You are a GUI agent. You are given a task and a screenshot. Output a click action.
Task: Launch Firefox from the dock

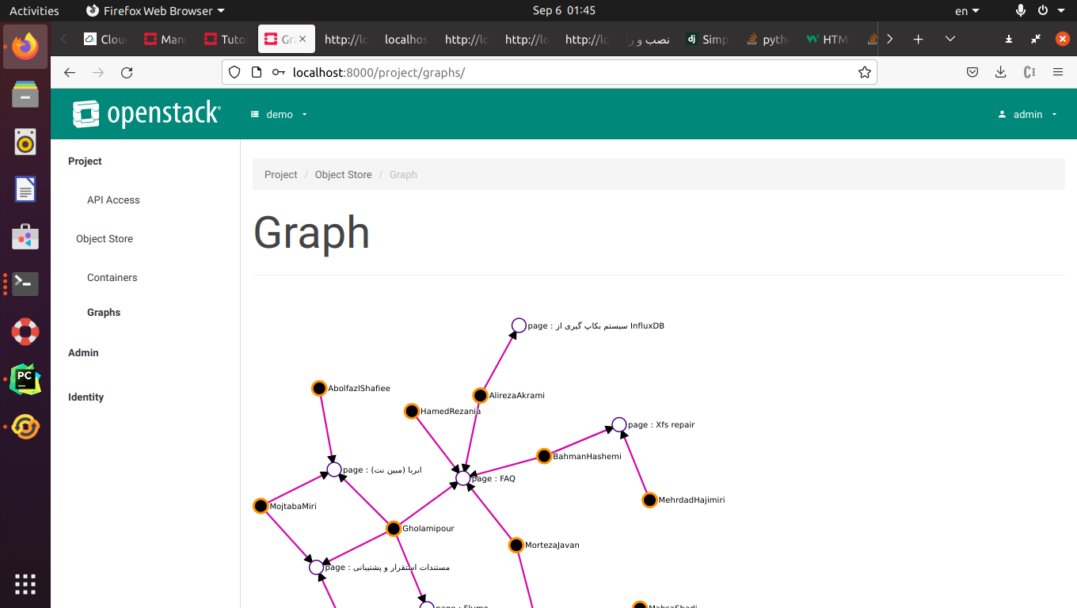pos(25,47)
